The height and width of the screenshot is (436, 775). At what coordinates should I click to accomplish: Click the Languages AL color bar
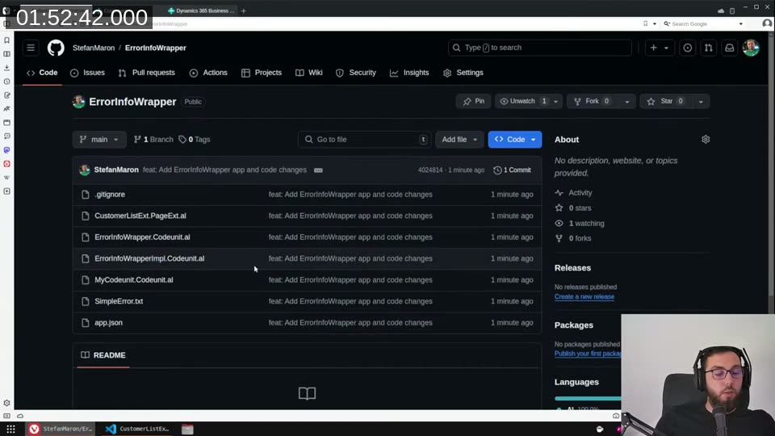pos(589,398)
